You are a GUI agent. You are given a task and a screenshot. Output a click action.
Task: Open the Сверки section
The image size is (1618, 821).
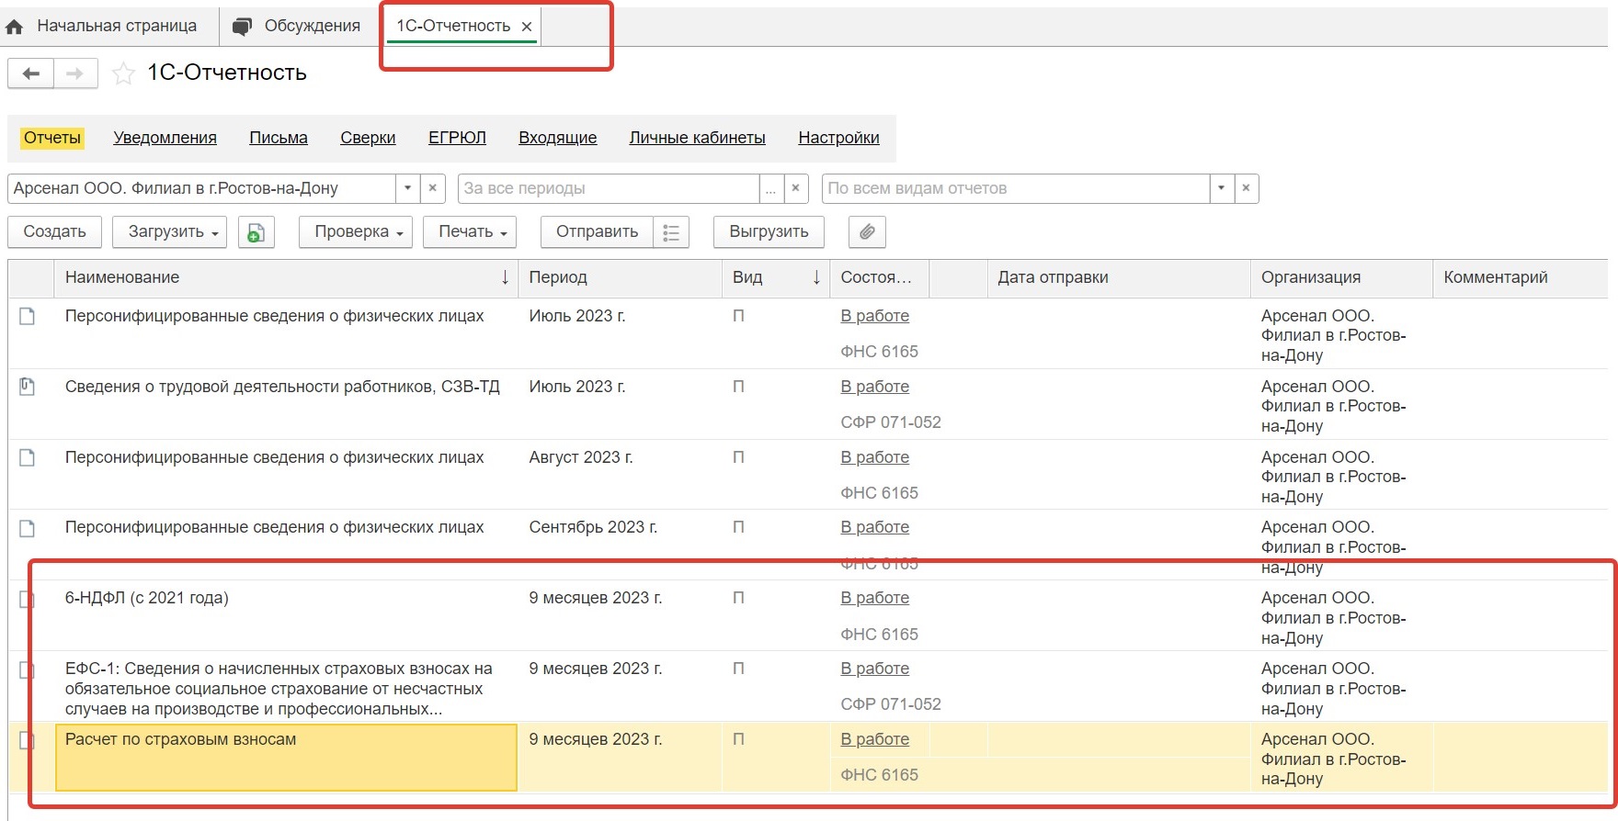pyautogui.click(x=368, y=138)
